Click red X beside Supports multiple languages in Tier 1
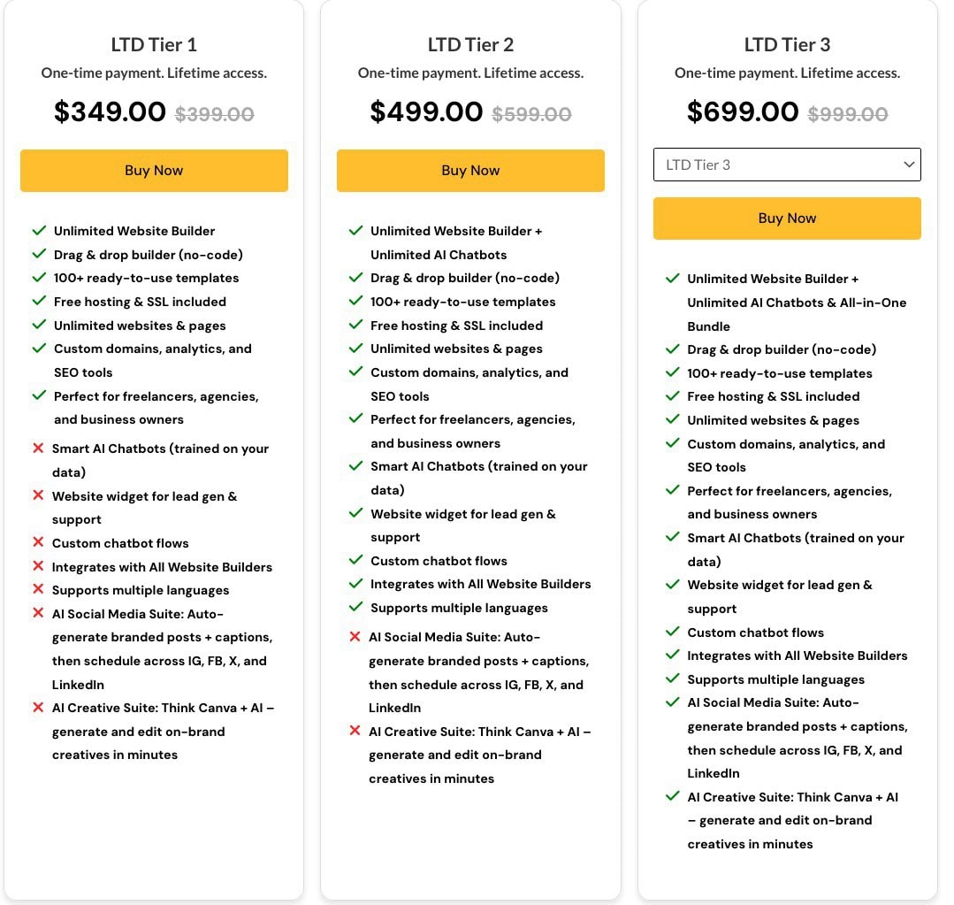This screenshot has width=954, height=905. click(x=38, y=589)
